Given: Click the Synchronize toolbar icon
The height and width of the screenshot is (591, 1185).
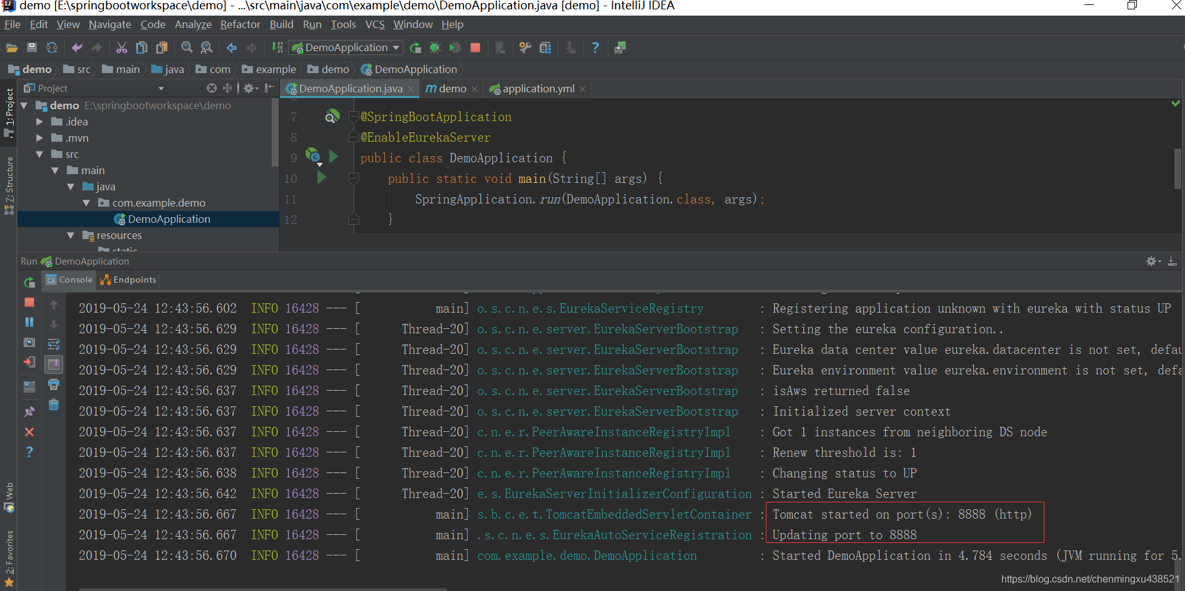Looking at the screenshot, I should click(52, 47).
